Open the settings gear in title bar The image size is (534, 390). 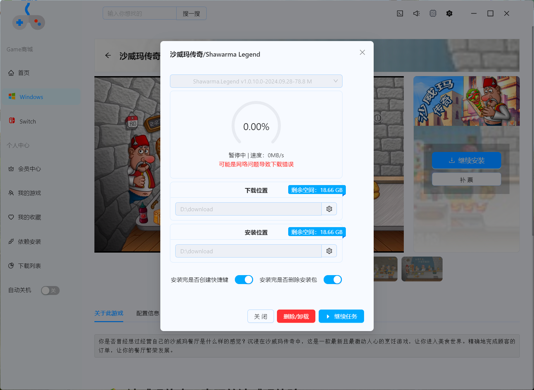449,13
